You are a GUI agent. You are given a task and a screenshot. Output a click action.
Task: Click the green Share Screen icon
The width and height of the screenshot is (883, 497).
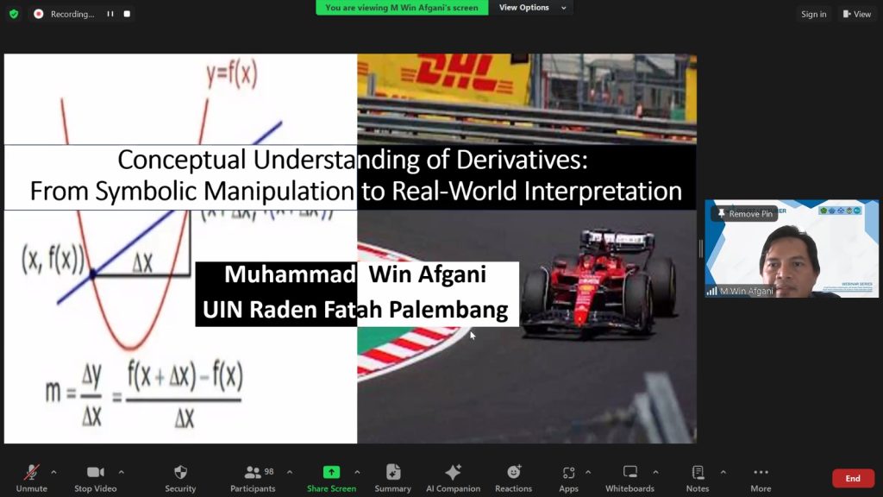[x=331, y=472]
